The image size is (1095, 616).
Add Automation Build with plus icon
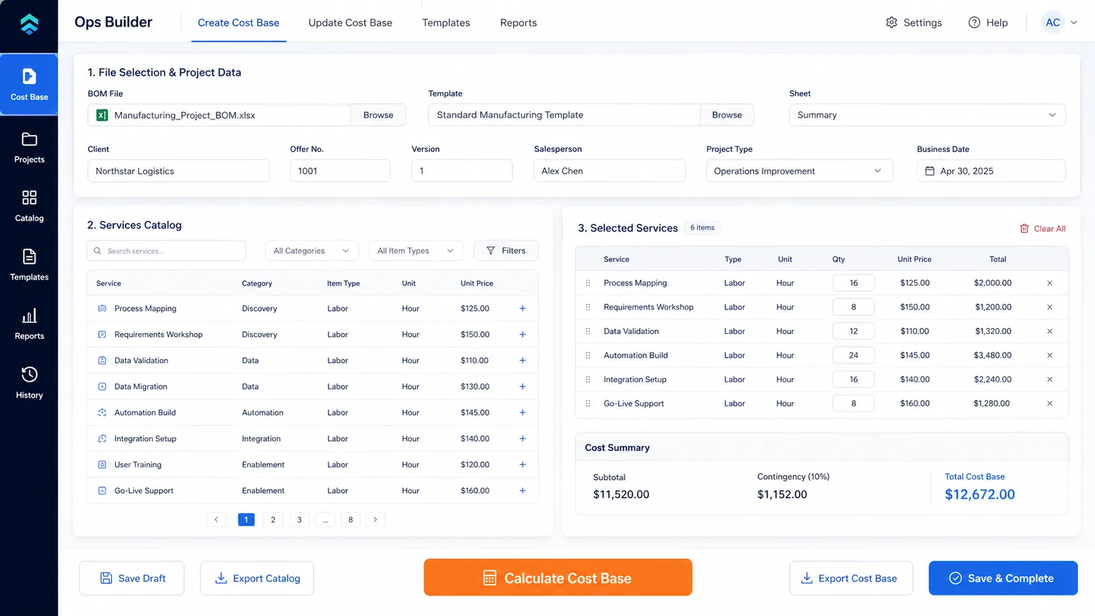point(523,412)
